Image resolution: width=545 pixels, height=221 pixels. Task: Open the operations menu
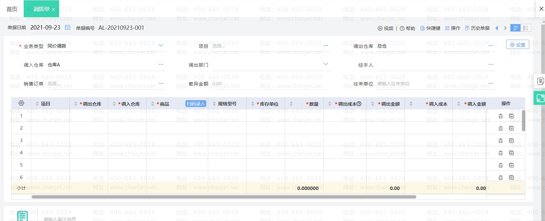pyautogui.click(x=453, y=28)
